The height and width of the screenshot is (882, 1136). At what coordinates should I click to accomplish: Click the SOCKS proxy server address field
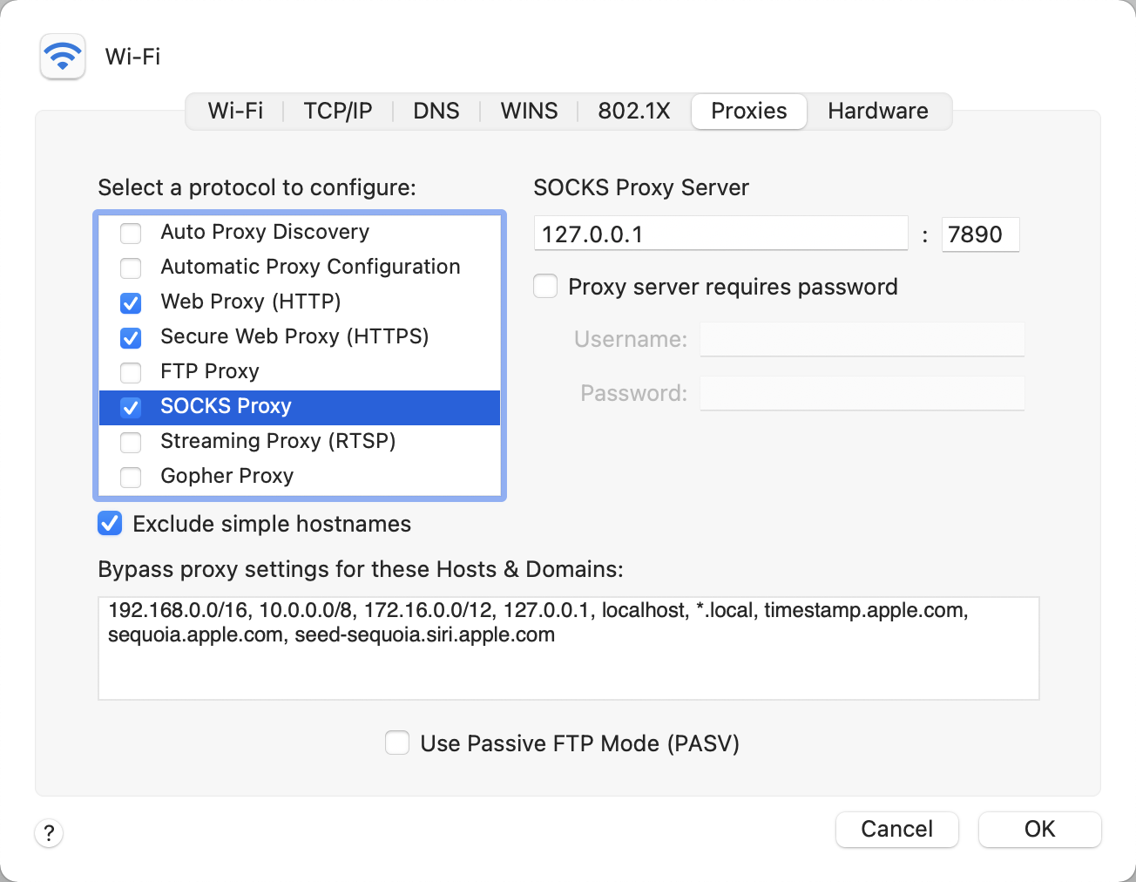coord(721,234)
